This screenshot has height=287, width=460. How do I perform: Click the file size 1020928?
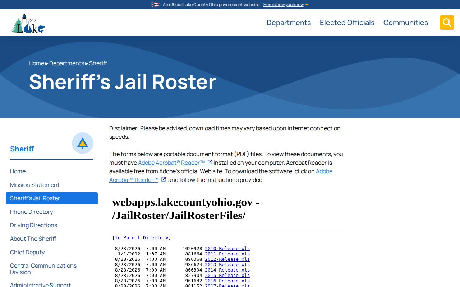click(192, 249)
